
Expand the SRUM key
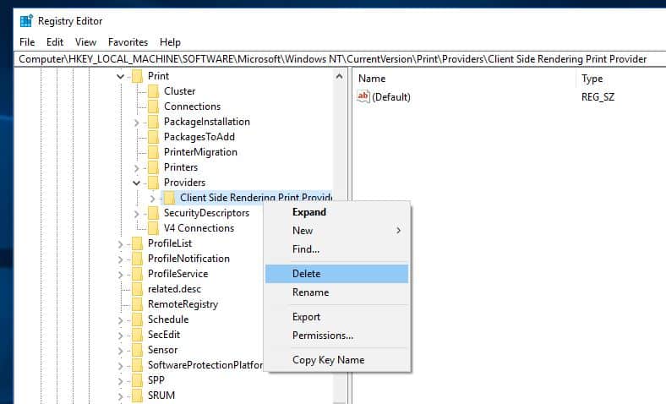[x=121, y=396]
